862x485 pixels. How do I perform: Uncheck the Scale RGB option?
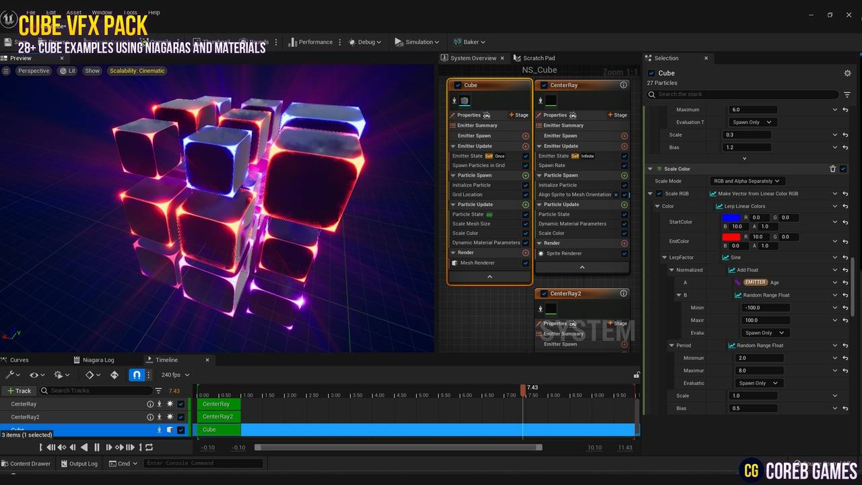659,194
